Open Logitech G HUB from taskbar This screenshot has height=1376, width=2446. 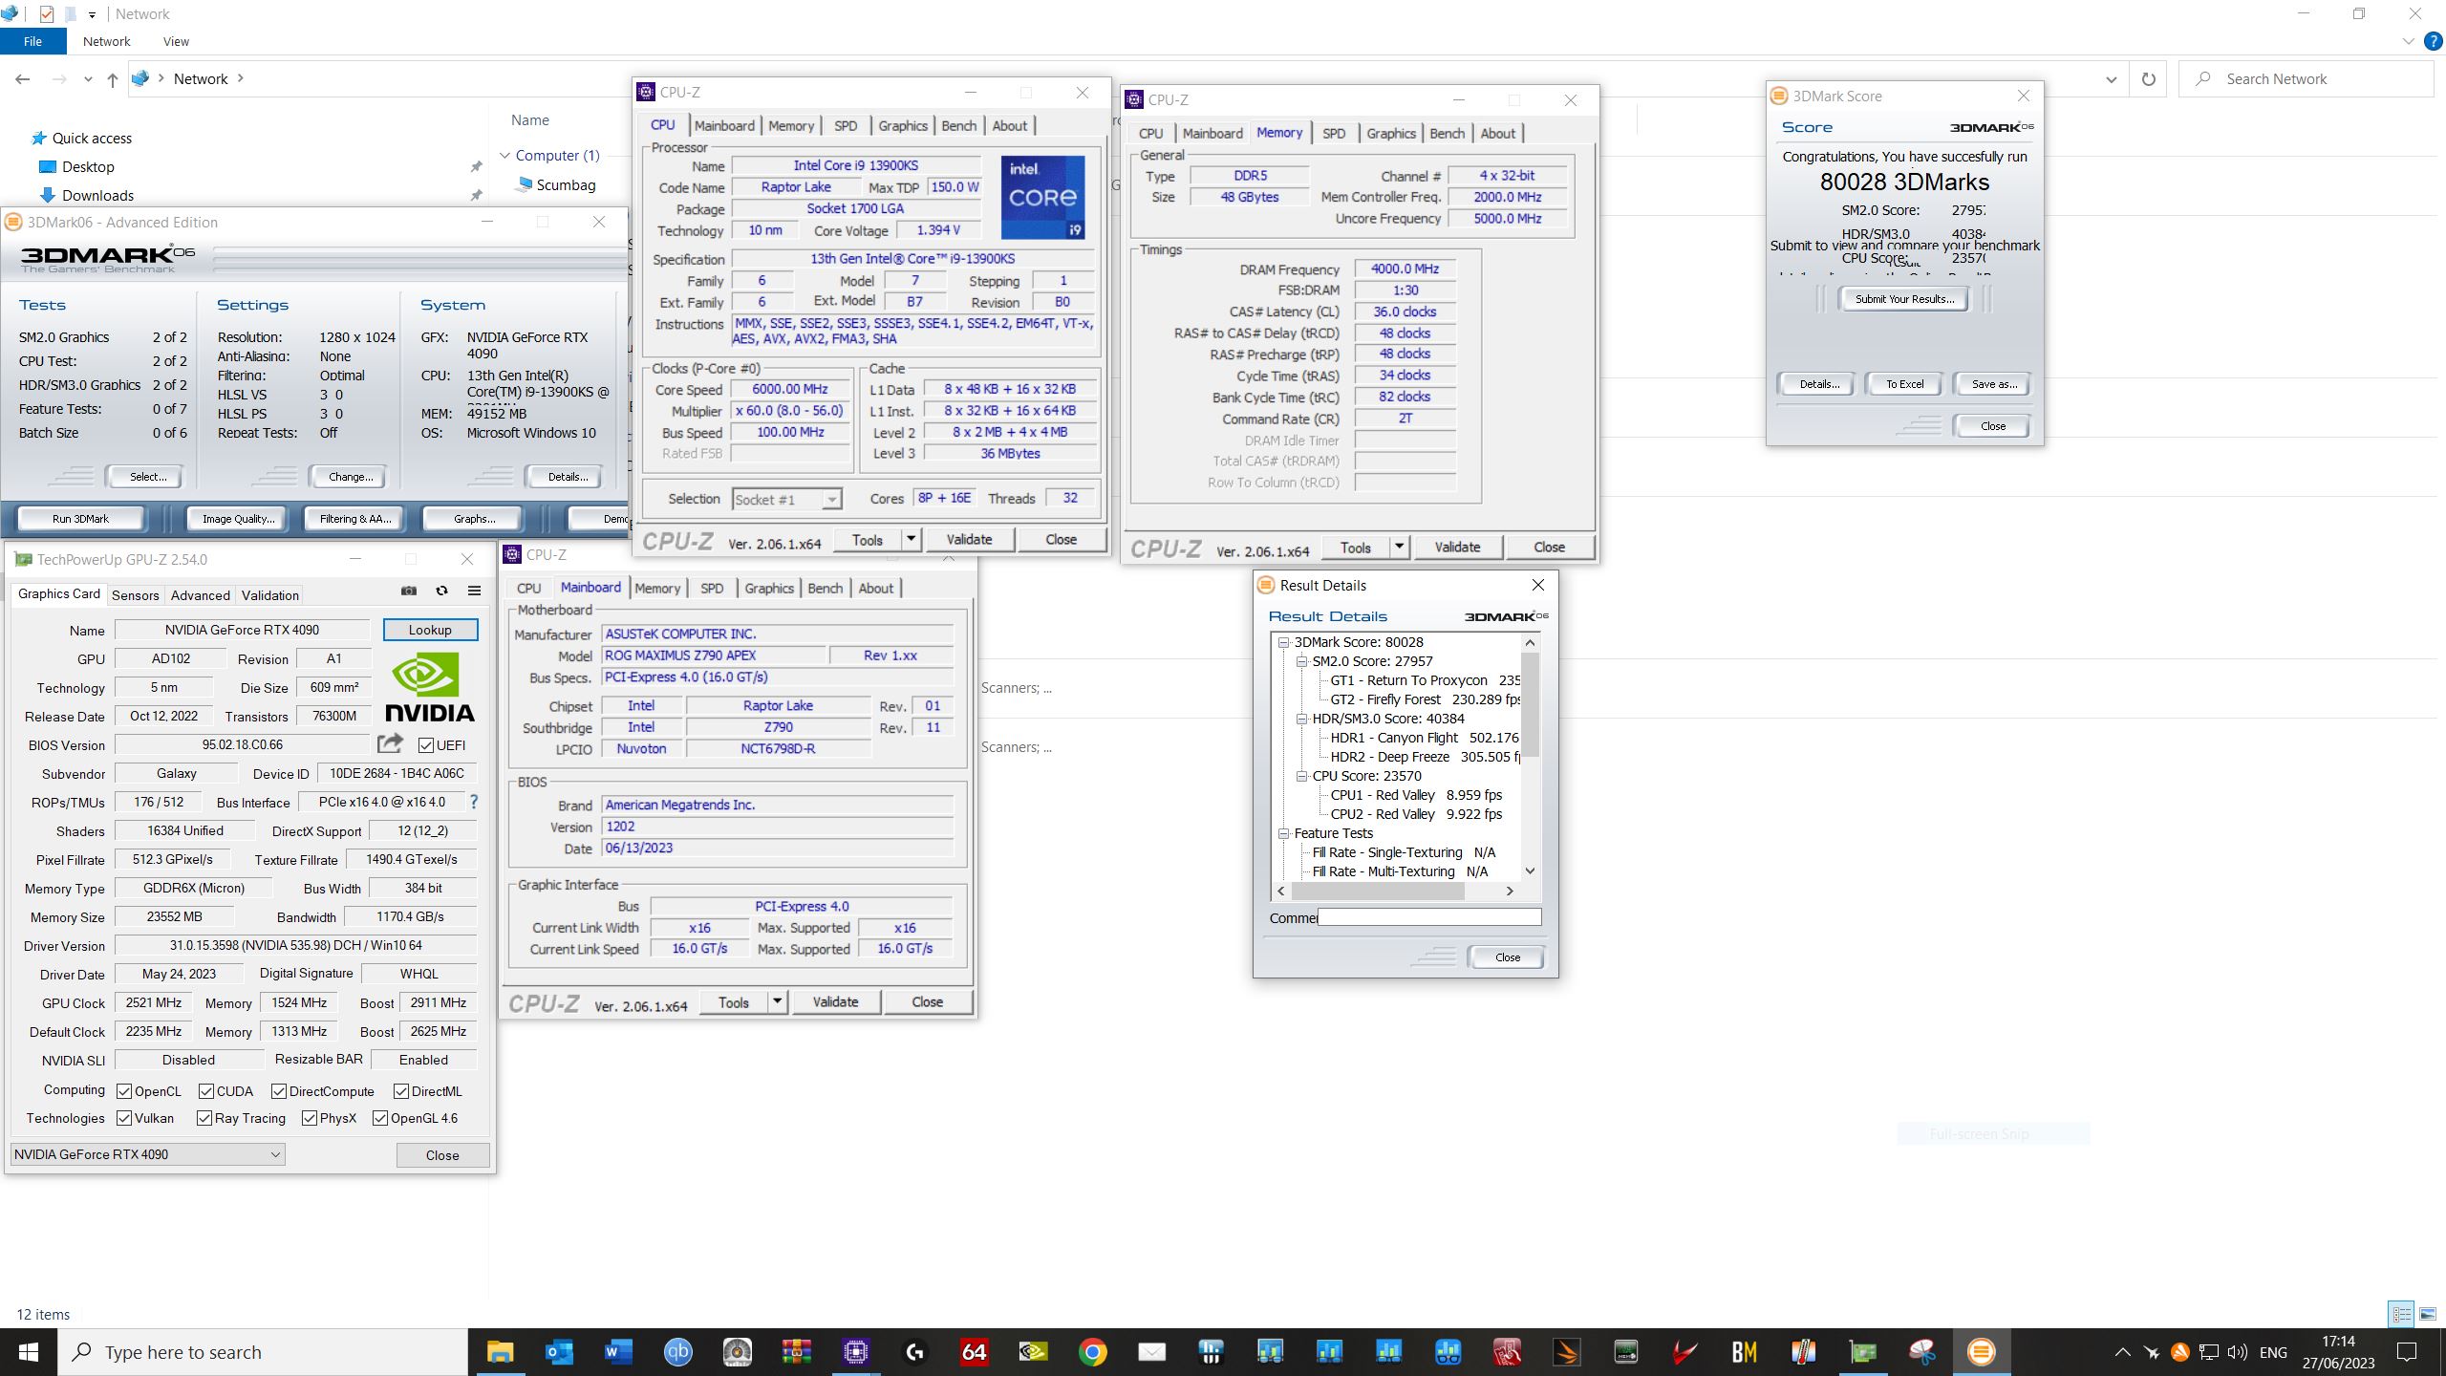(x=914, y=1352)
